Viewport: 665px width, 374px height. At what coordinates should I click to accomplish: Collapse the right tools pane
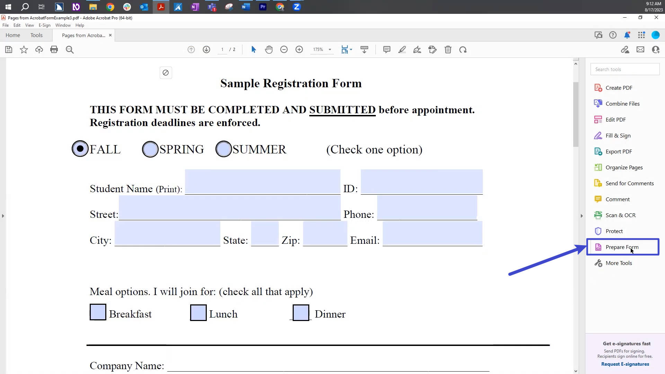tap(582, 216)
